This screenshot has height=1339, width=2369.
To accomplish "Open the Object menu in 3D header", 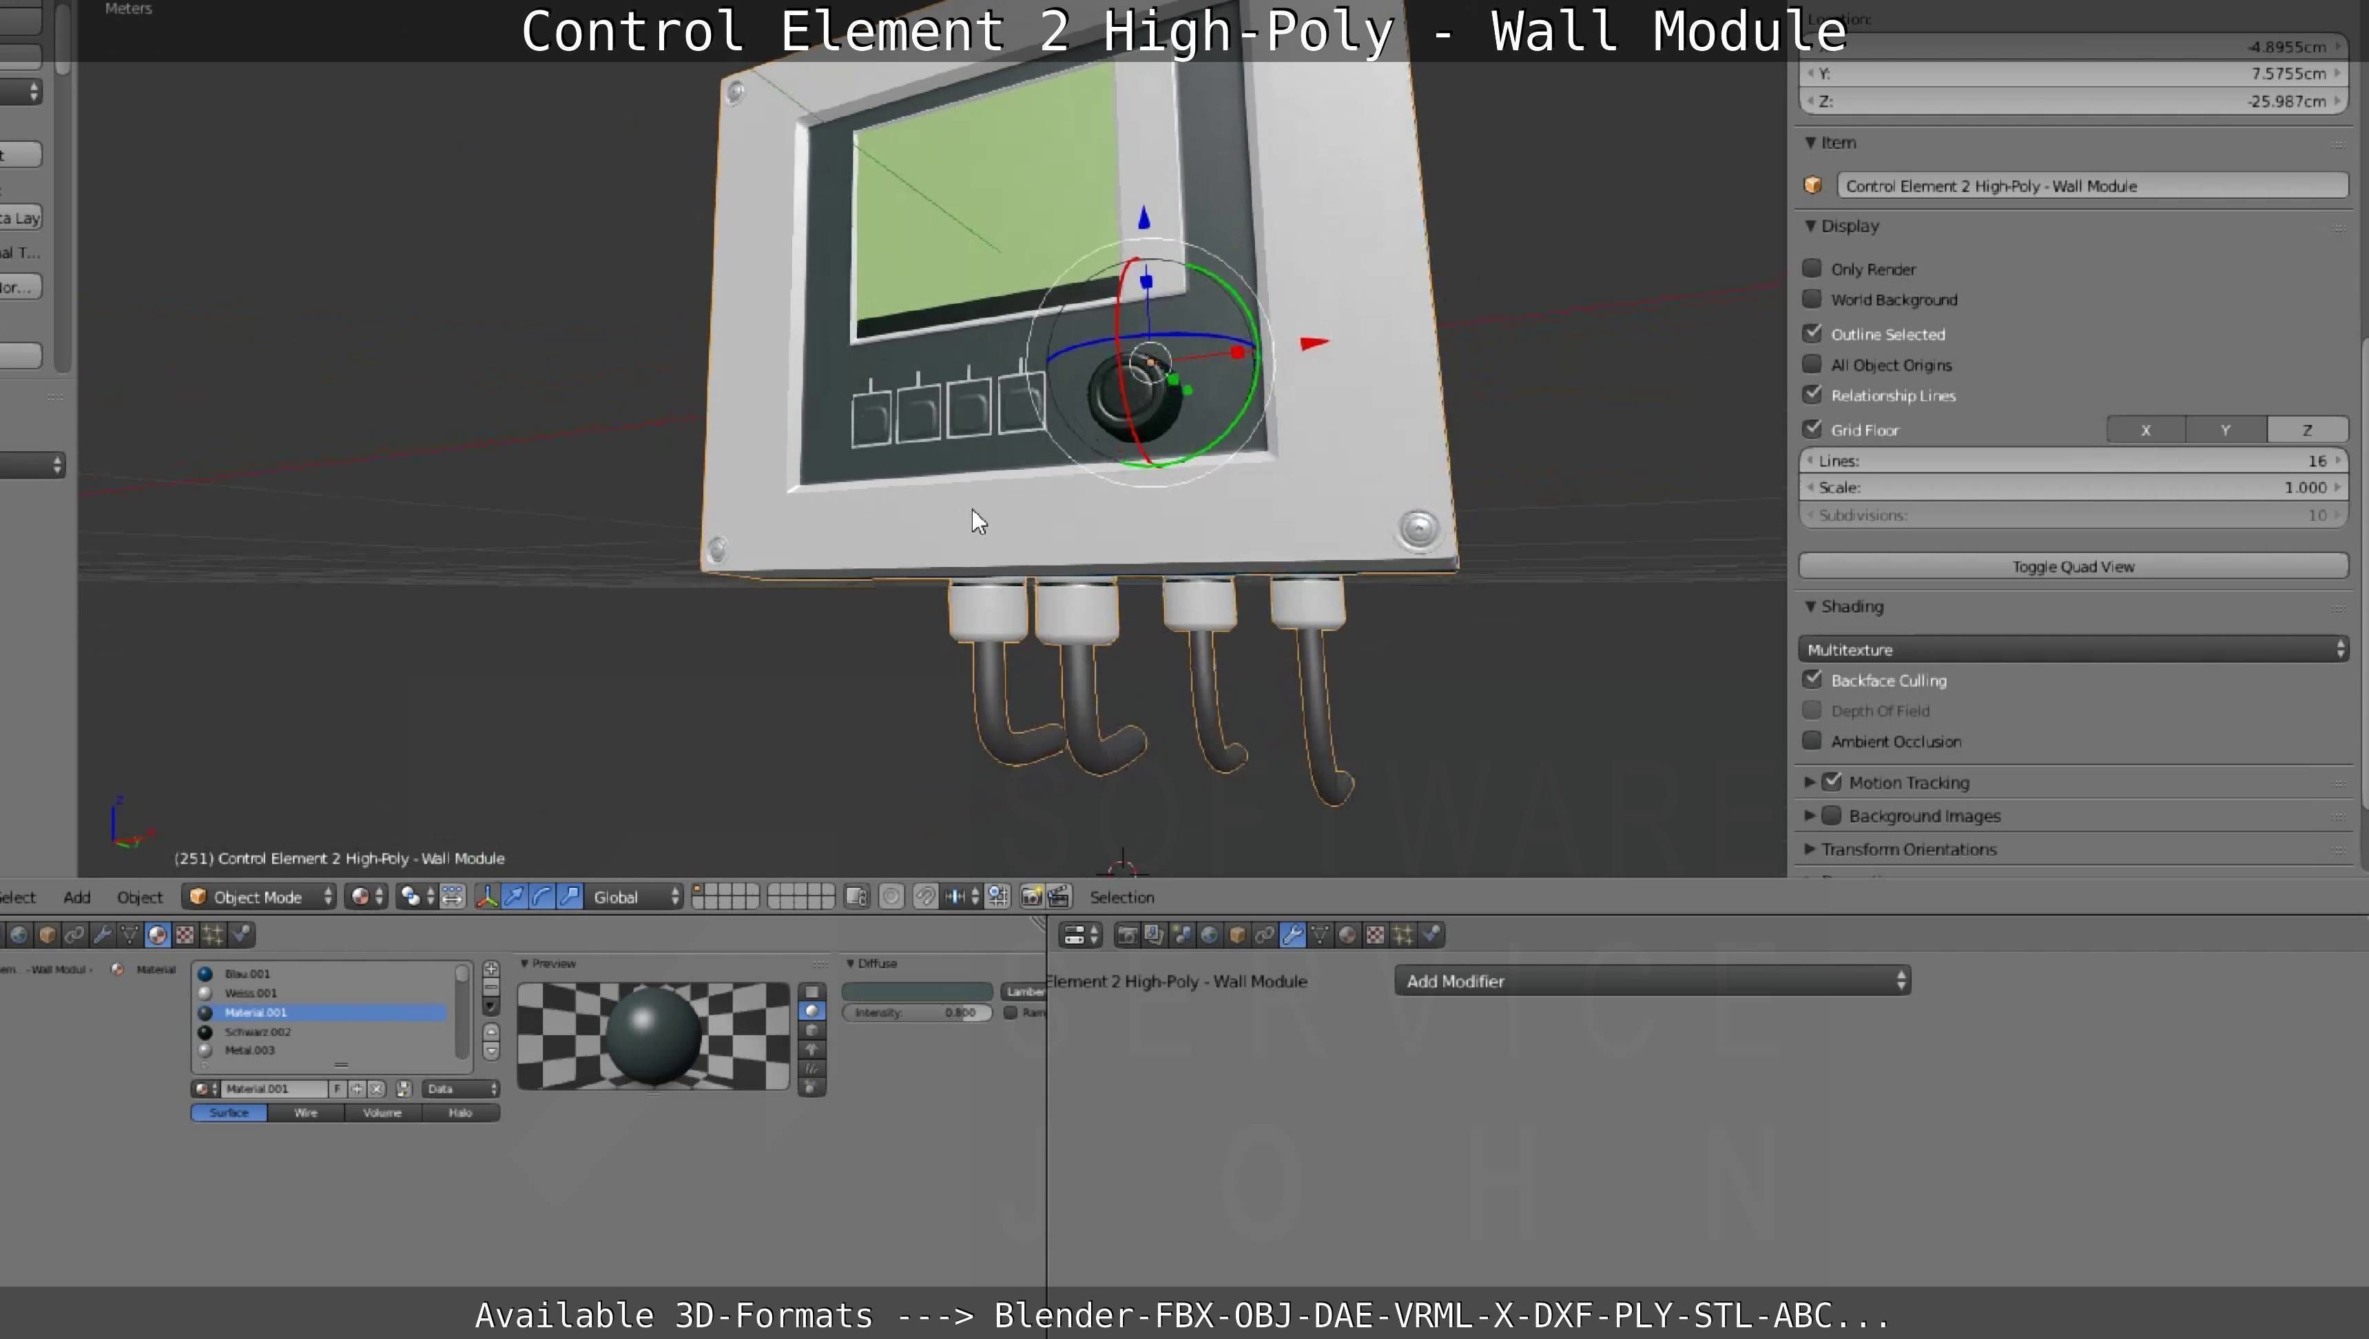I will tap(140, 897).
